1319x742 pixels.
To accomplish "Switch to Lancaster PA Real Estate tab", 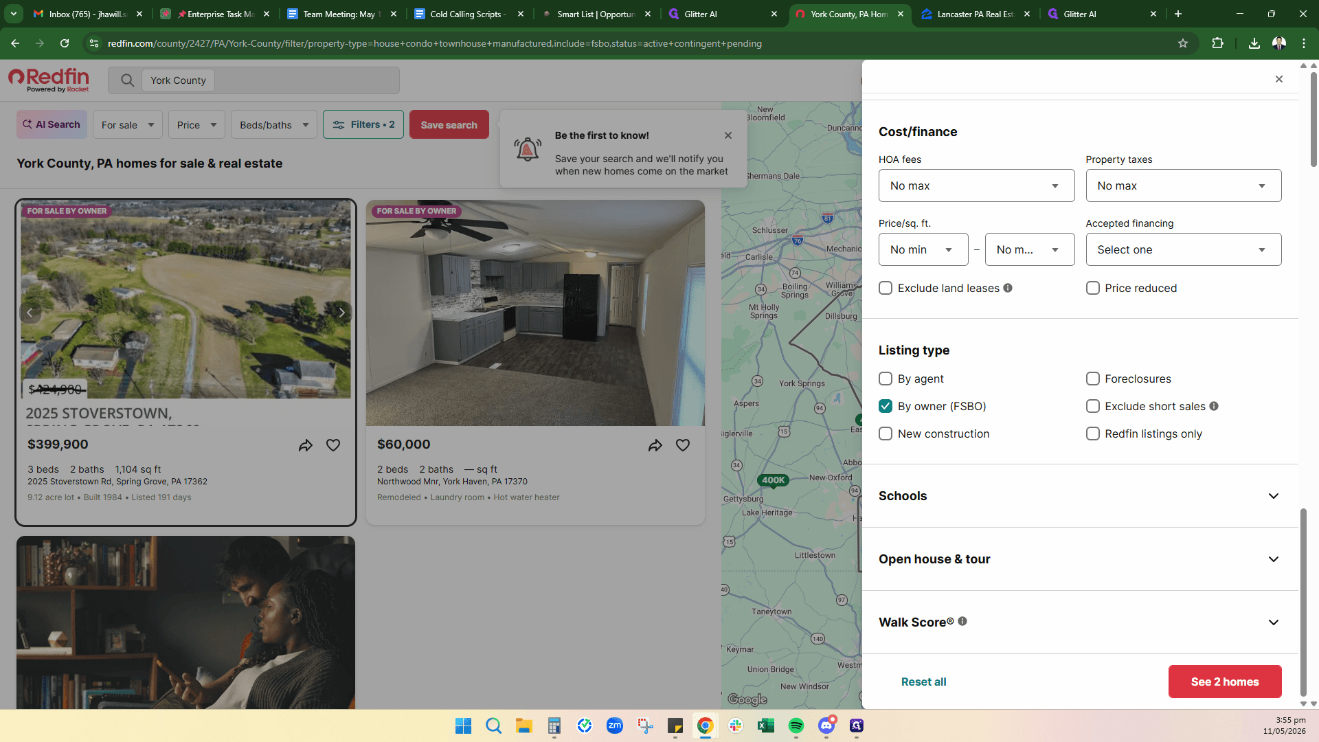I will tap(975, 14).
